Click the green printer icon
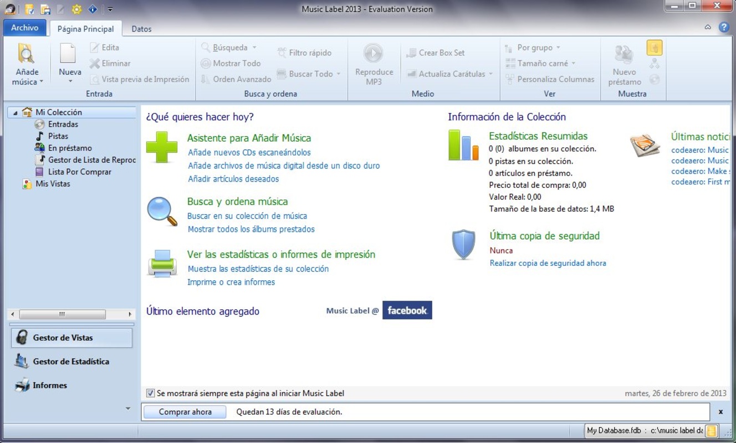Screen dimensions: 736x443 tap(162, 263)
